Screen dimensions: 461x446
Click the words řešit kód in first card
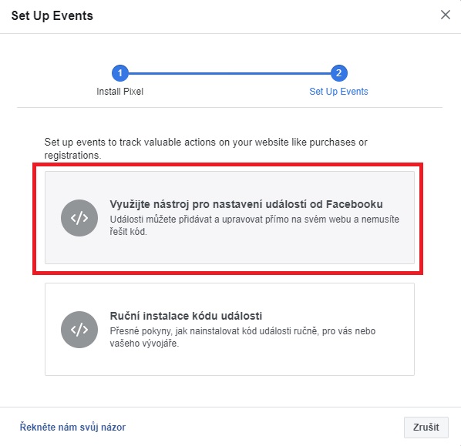pyautogui.click(x=128, y=232)
